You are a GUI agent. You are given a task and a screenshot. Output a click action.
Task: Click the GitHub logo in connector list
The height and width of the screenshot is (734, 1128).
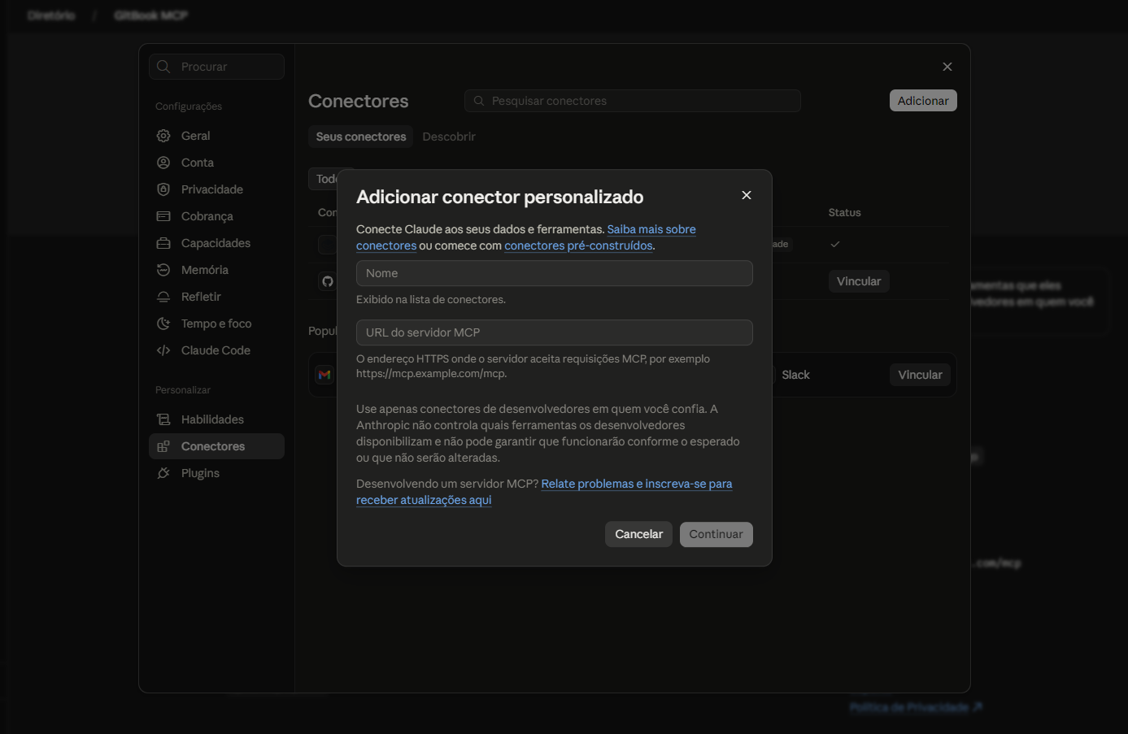328,281
